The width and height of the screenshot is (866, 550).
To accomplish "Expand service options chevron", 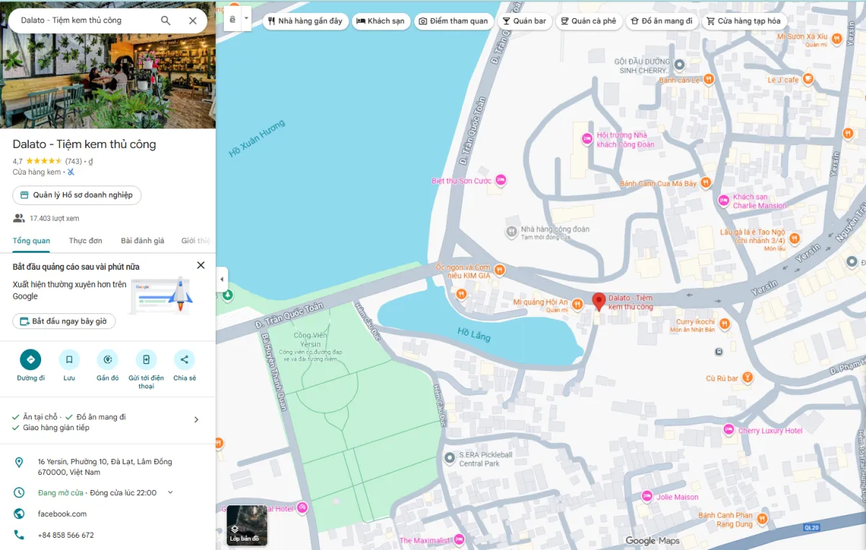I will (x=196, y=420).
